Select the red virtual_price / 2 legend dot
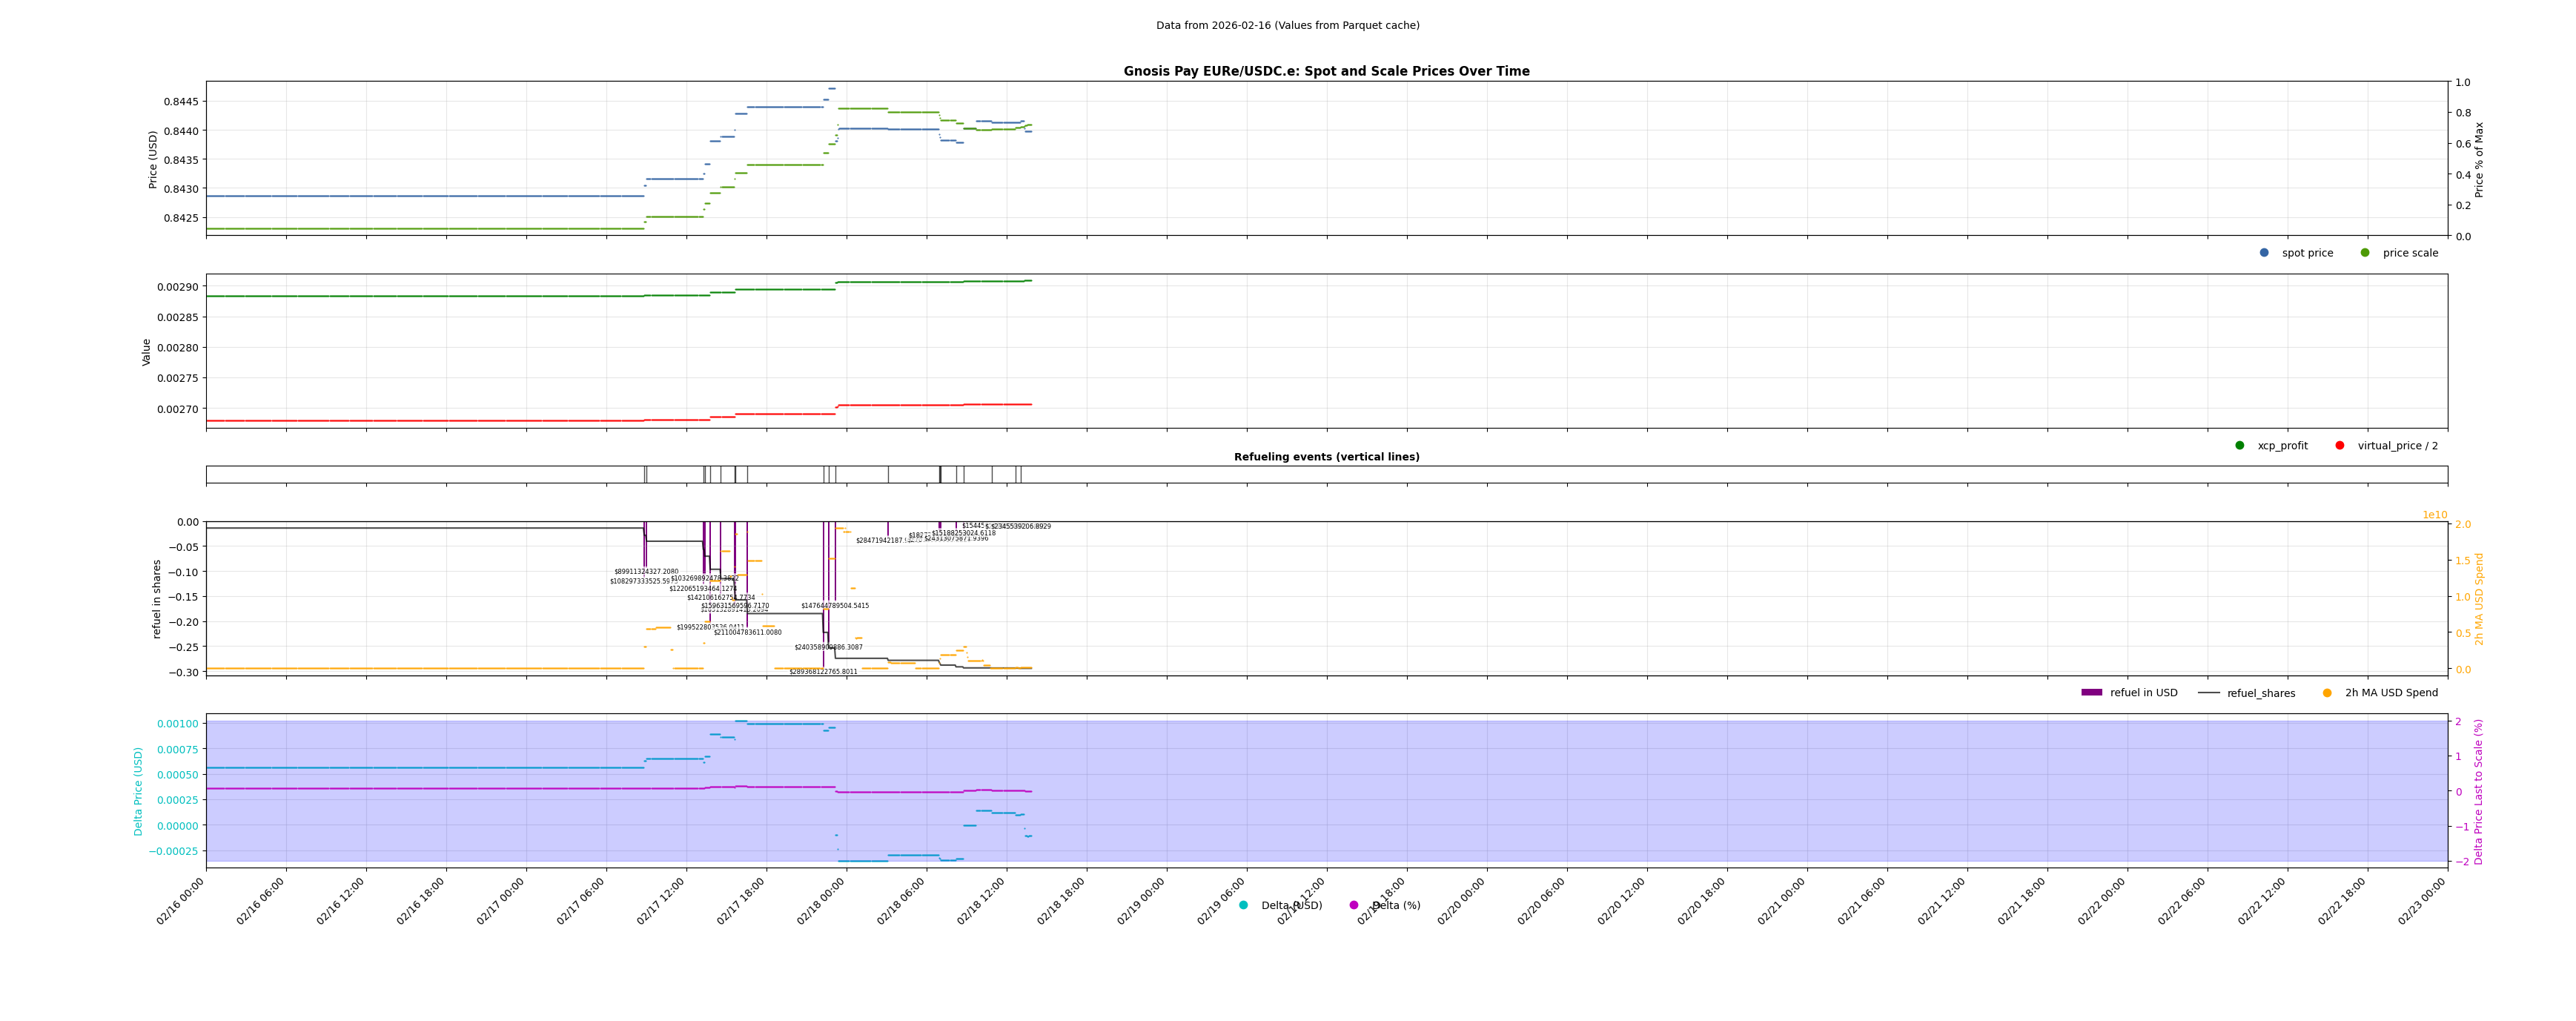Image resolution: width=2576 pixels, height=1021 pixels. [2340, 446]
